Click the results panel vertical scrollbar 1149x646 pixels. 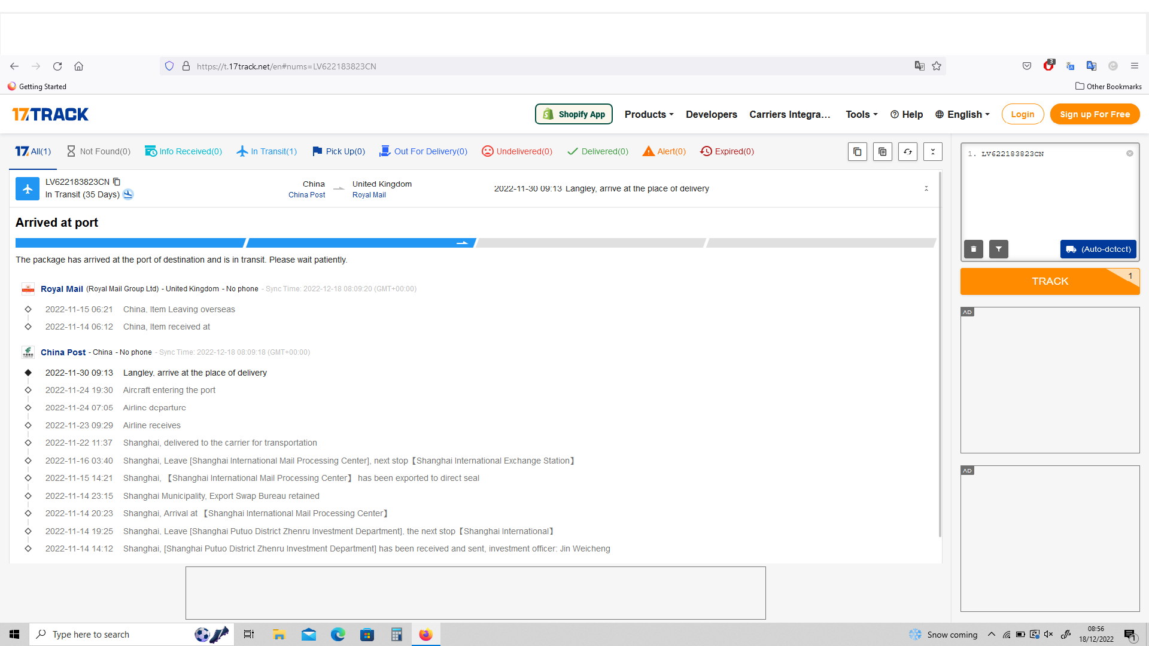coord(940,354)
